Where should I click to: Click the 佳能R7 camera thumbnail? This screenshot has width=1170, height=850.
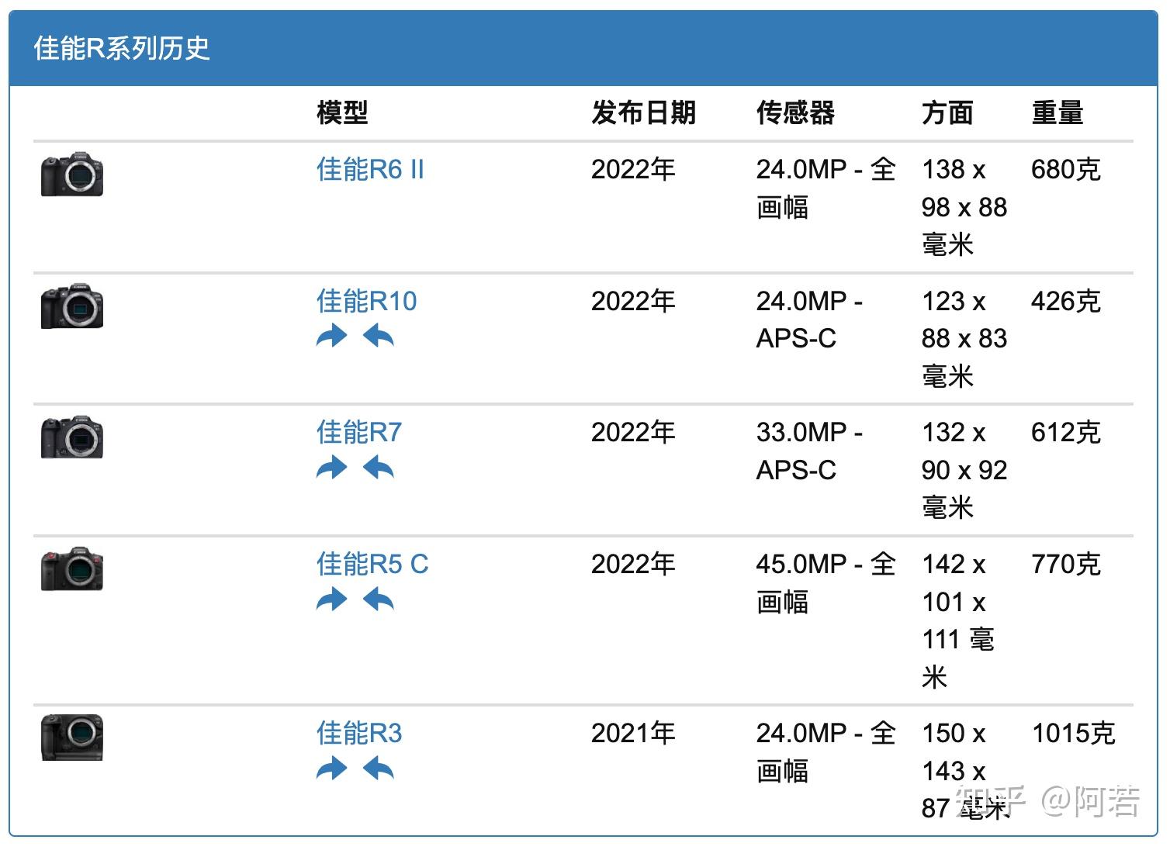72,437
